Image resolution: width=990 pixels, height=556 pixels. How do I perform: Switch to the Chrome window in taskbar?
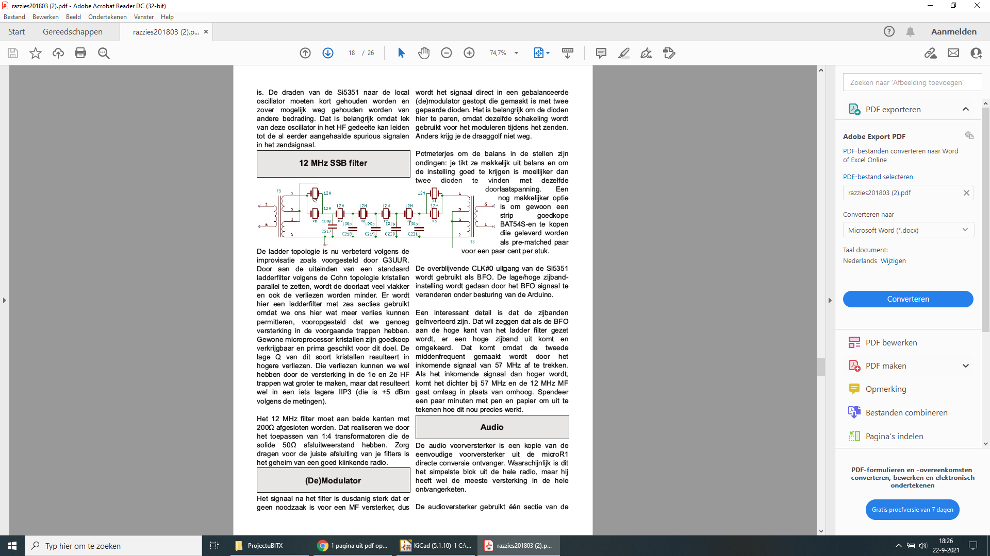[x=353, y=546]
